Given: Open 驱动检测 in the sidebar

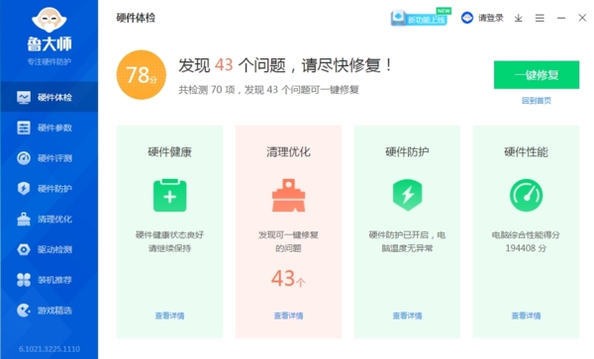Looking at the screenshot, I should 49,249.
